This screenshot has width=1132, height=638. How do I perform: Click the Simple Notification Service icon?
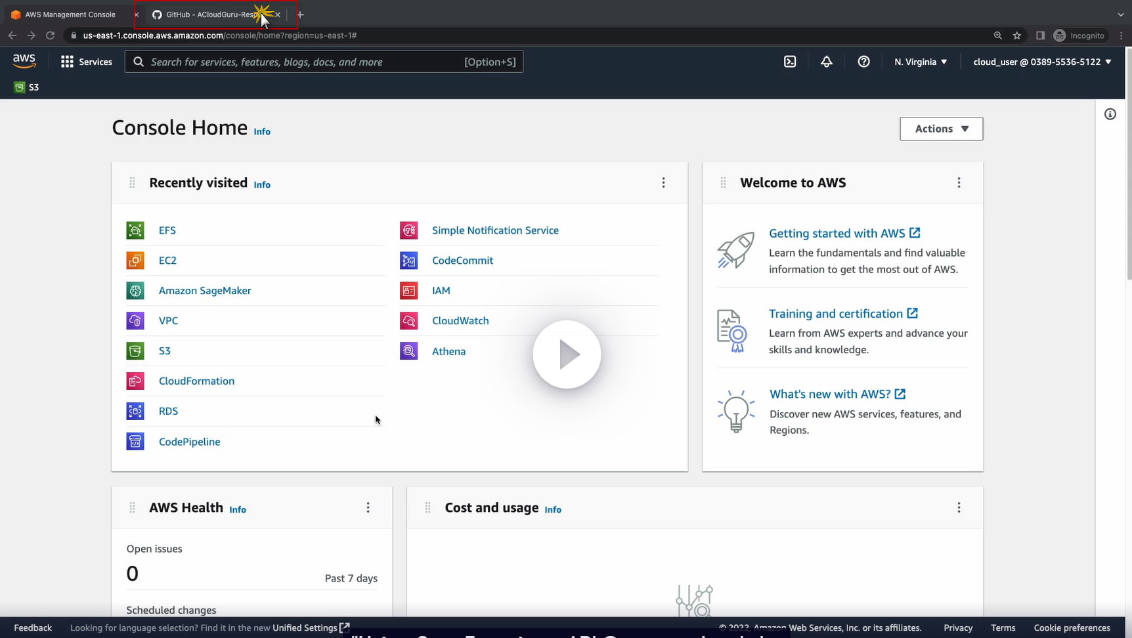coord(408,230)
